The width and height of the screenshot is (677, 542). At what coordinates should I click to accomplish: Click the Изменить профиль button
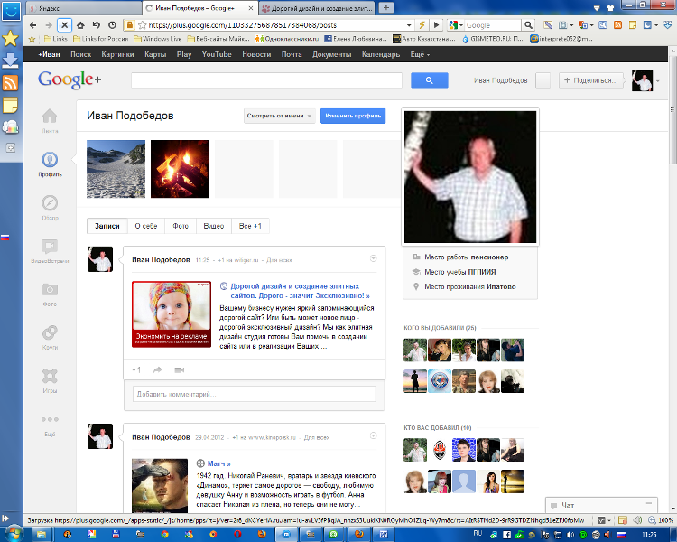point(353,116)
